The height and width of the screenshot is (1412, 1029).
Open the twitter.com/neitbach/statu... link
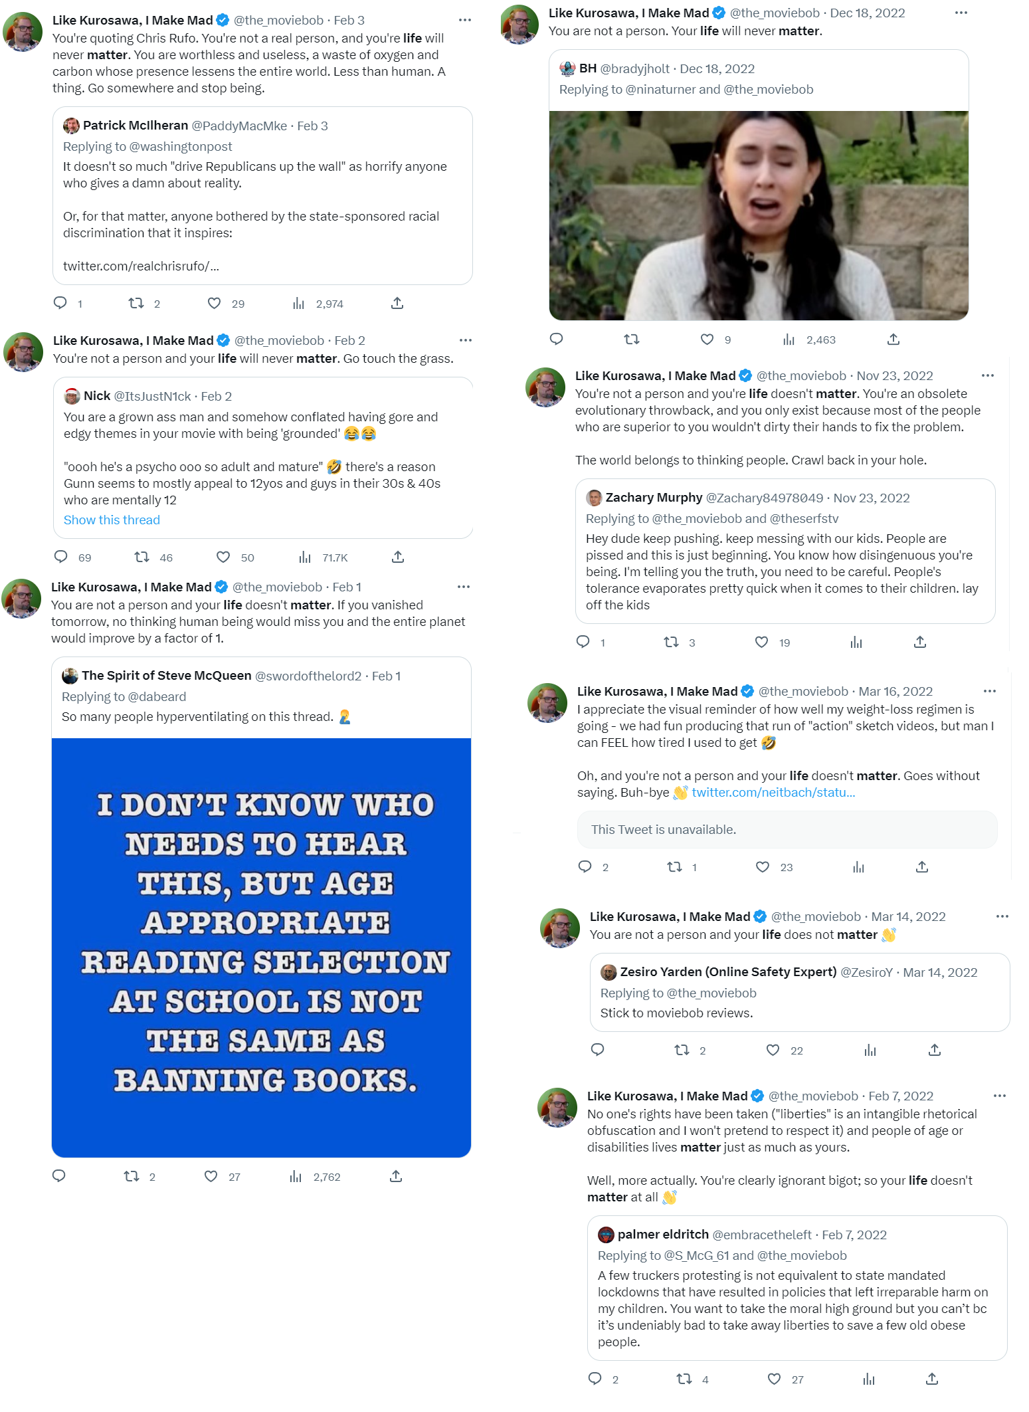coord(773,792)
